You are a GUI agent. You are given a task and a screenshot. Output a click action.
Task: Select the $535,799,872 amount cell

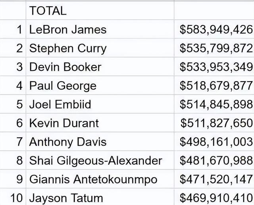point(214,48)
